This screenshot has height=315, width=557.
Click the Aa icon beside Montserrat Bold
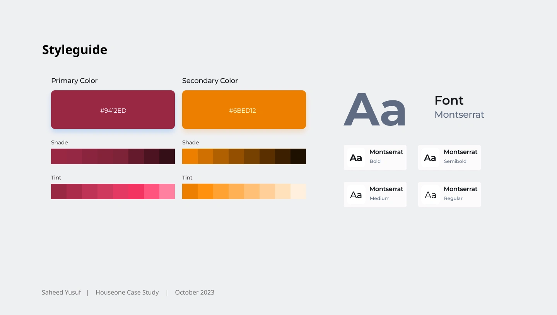point(356,157)
